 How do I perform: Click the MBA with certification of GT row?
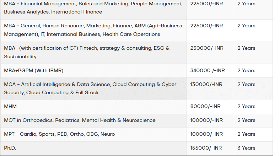(x=93, y=52)
